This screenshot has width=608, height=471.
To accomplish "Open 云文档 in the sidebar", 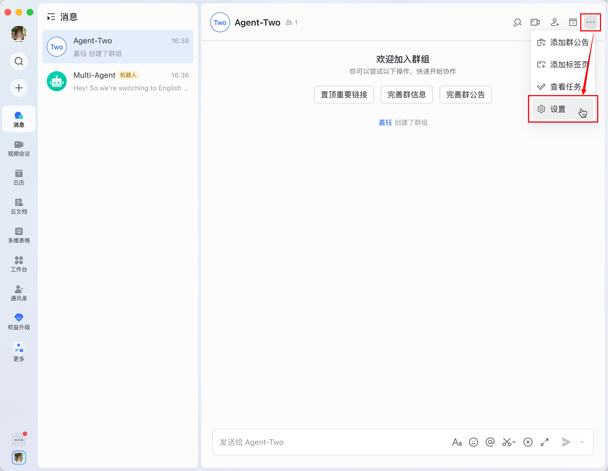I will pos(18,207).
